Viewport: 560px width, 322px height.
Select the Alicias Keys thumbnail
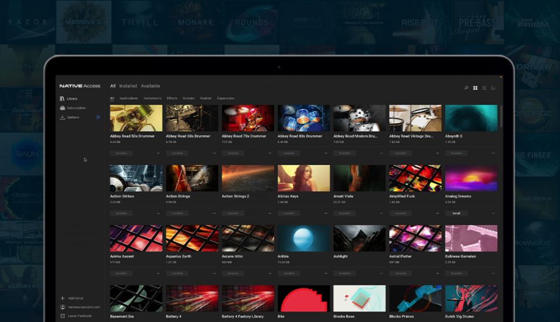coord(303,178)
